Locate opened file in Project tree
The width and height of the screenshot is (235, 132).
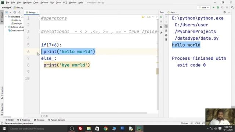point(15,12)
